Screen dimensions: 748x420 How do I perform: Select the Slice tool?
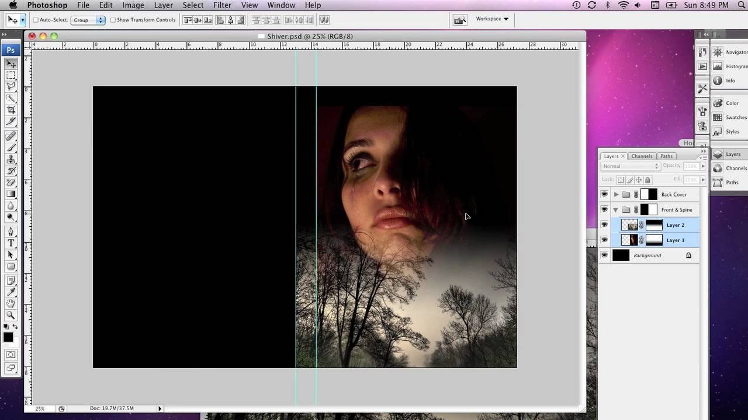[x=11, y=122]
